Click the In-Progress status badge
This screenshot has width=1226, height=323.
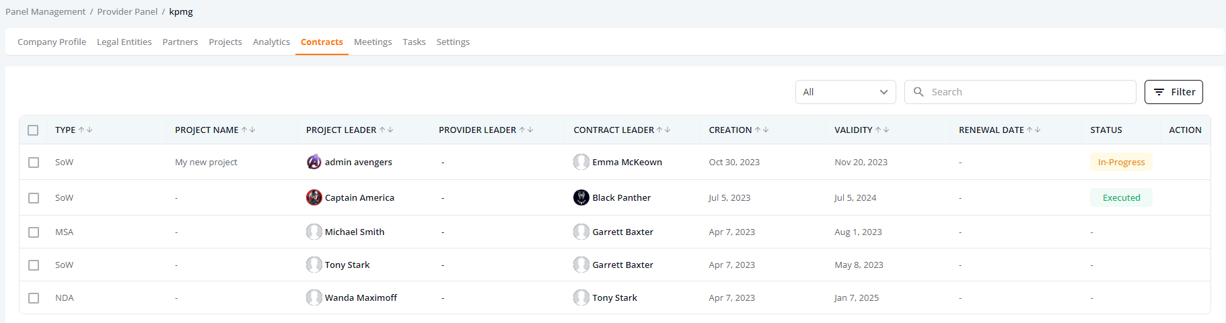1121,162
